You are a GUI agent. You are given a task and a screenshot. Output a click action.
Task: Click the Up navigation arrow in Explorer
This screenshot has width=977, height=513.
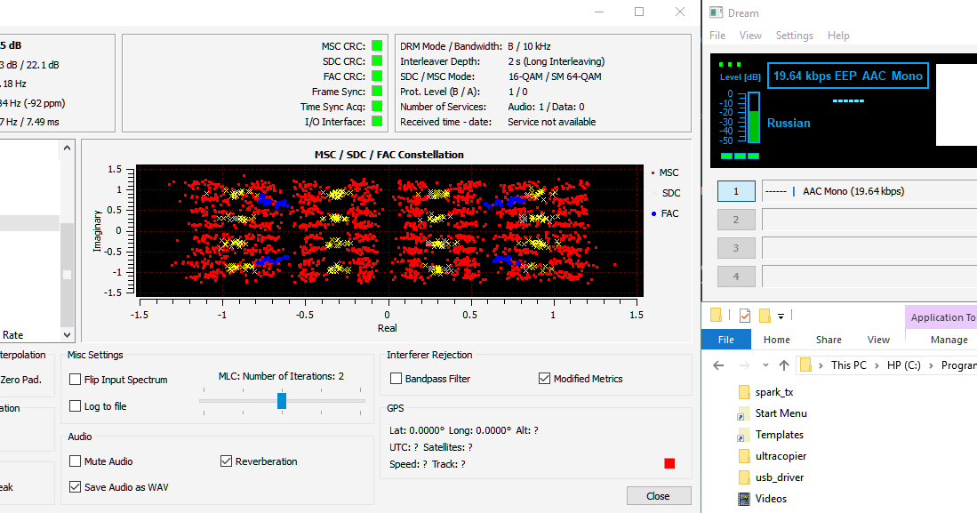click(784, 365)
